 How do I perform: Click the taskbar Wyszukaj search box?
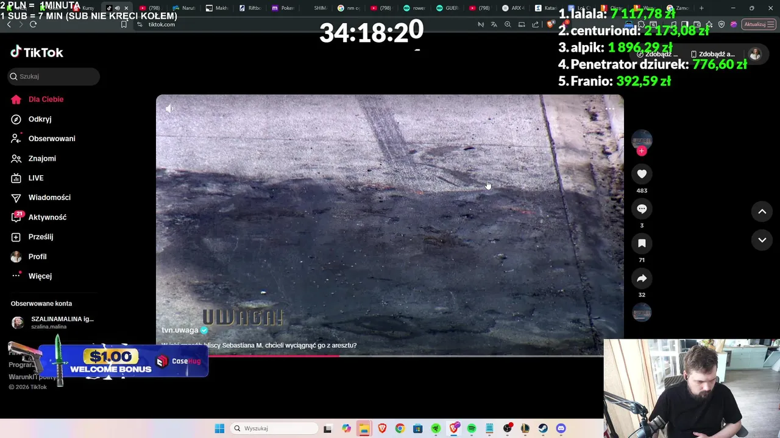pos(274,428)
